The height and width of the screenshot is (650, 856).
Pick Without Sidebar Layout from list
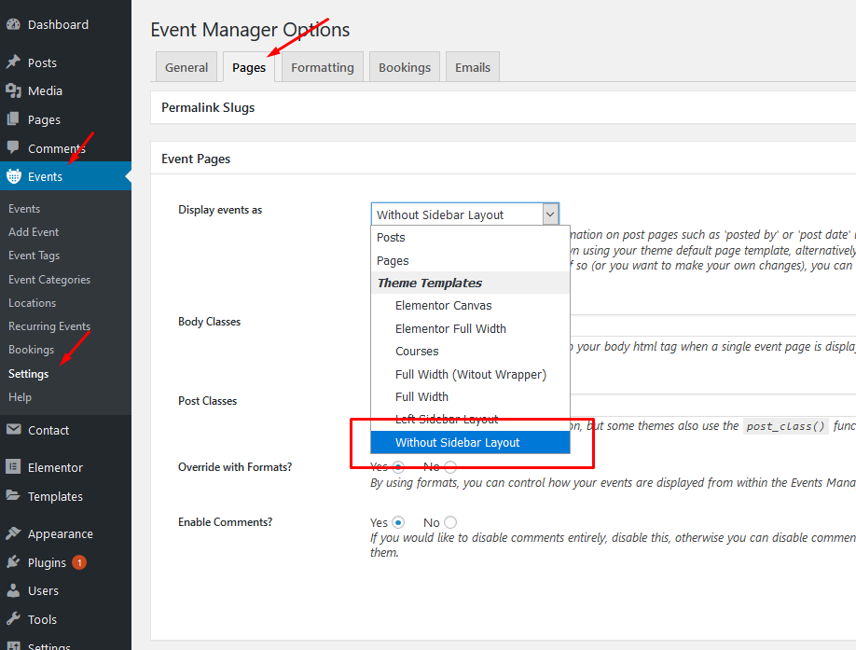457,442
